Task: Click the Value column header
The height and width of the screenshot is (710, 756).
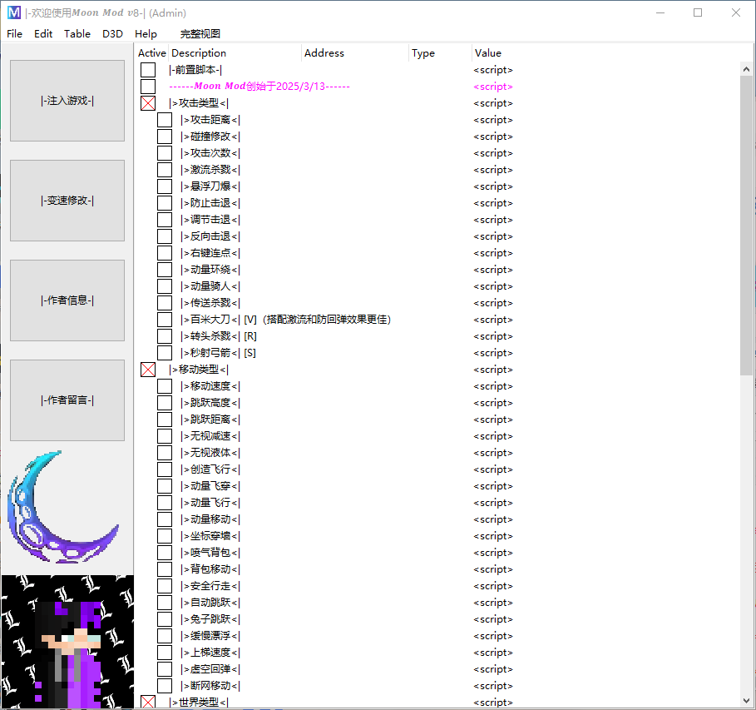Action: (x=486, y=52)
